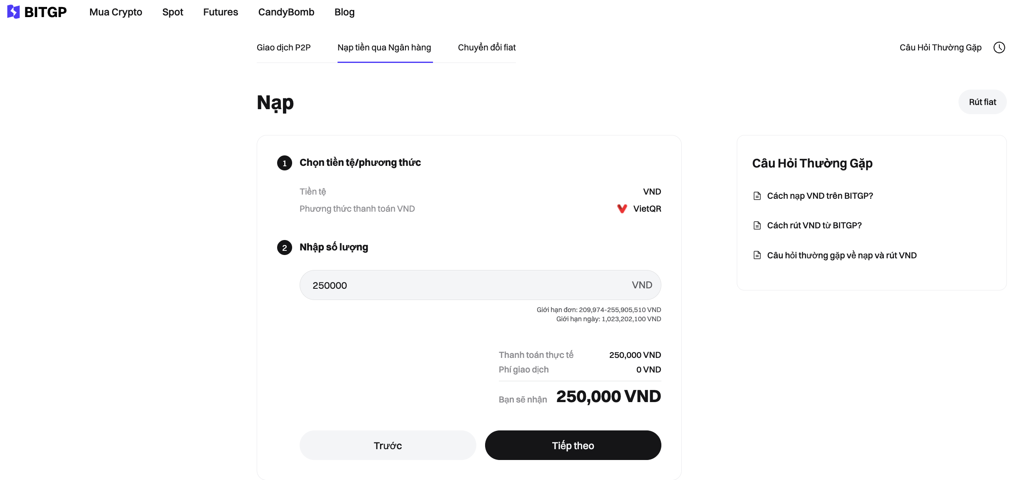This screenshot has height=480, width=1016.
Task: Click step 2 circle for Nhập số lượng
Action: coord(285,247)
